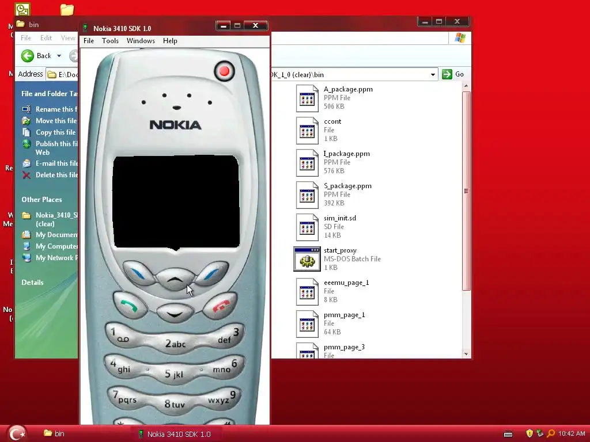This screenshot has width=590, height=442.
Task: Click the yellow folder icon on the desktop
Action: [67, 9]
